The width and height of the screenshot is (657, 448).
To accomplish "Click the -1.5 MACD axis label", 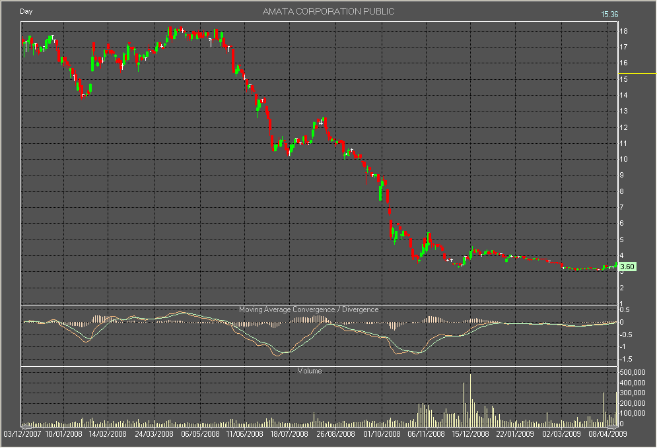I will pos(626,359).
